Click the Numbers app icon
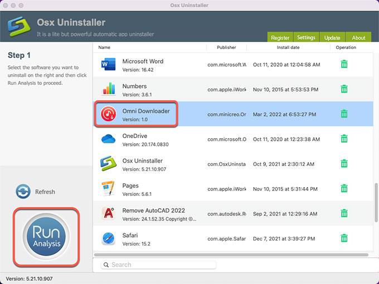The width and height of the screenshot is (379, 284). (x=108, y=89)
